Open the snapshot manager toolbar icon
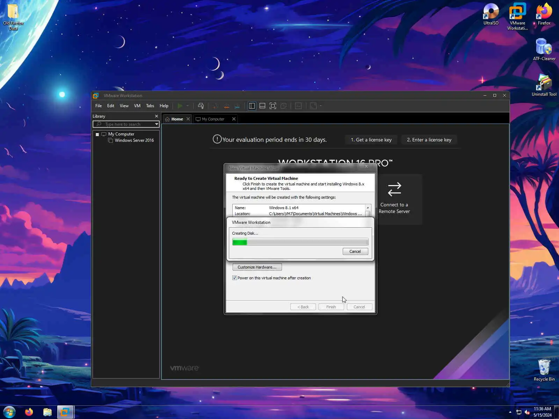559x419 pixels. (x=237, y=106)
